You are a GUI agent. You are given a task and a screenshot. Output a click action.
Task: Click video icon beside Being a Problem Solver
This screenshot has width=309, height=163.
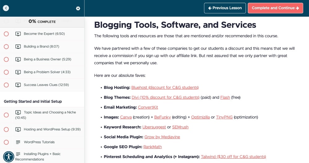click(x=18, y=72)
